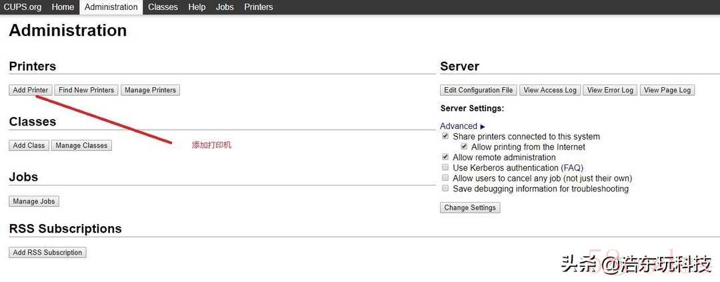View the Error Log
This screenshot has width=720, height=282.
tap(610, 90)
